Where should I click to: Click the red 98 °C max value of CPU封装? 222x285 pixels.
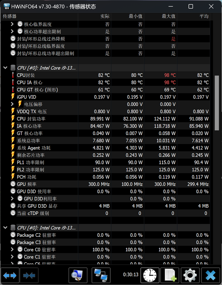click(x=170, y=75)
